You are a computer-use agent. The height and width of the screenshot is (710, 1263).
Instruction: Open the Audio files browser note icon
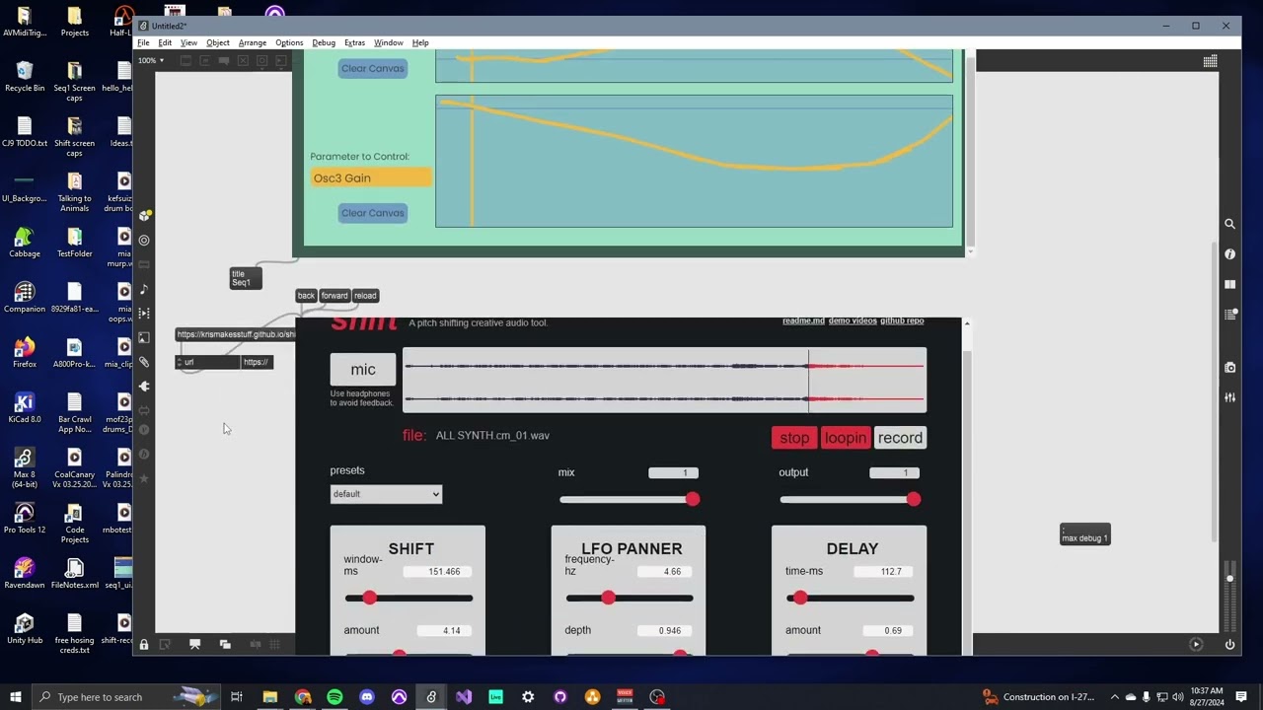point(144,289)
